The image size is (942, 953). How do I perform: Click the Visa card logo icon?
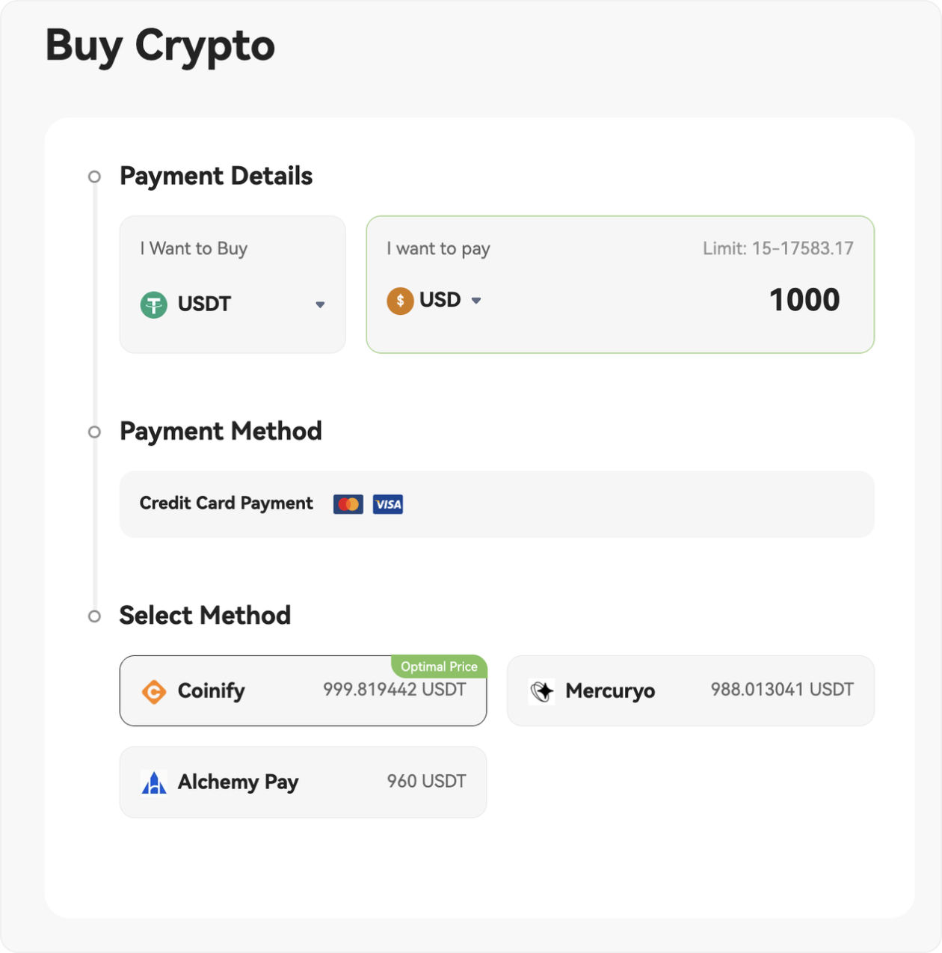[x=388, y=504]
